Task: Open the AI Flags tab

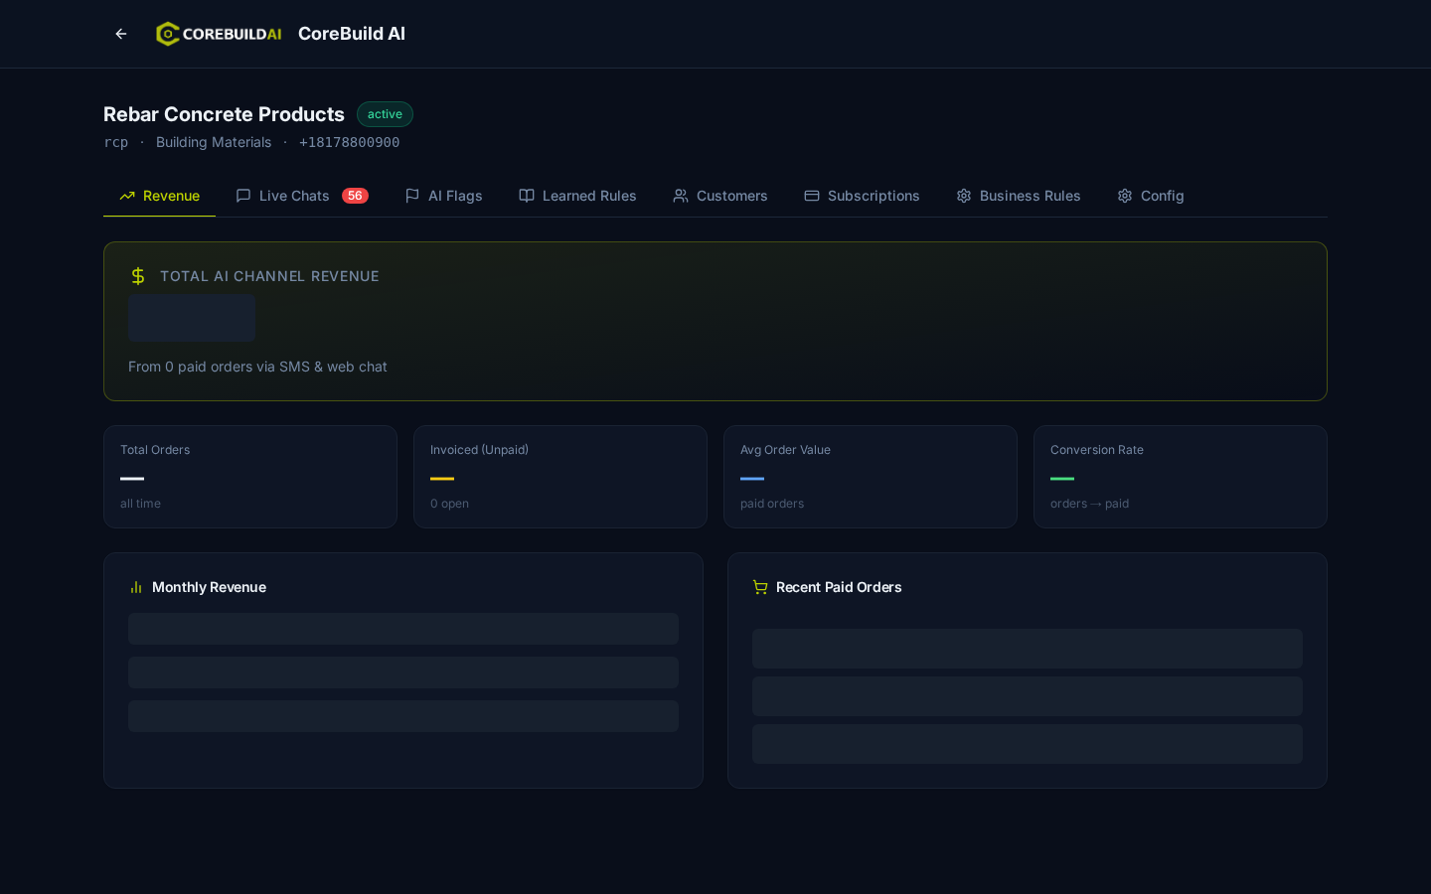Action: click(443, 196)
